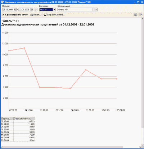Select debt value 7 220

24,135
